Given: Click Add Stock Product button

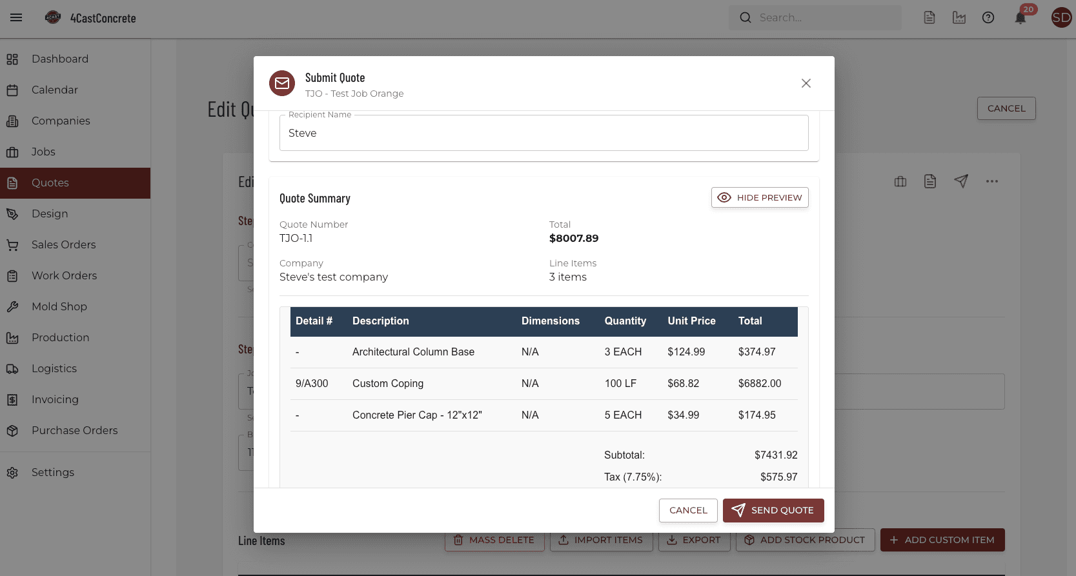Looking at the screenshot, I should click(805, 540).
